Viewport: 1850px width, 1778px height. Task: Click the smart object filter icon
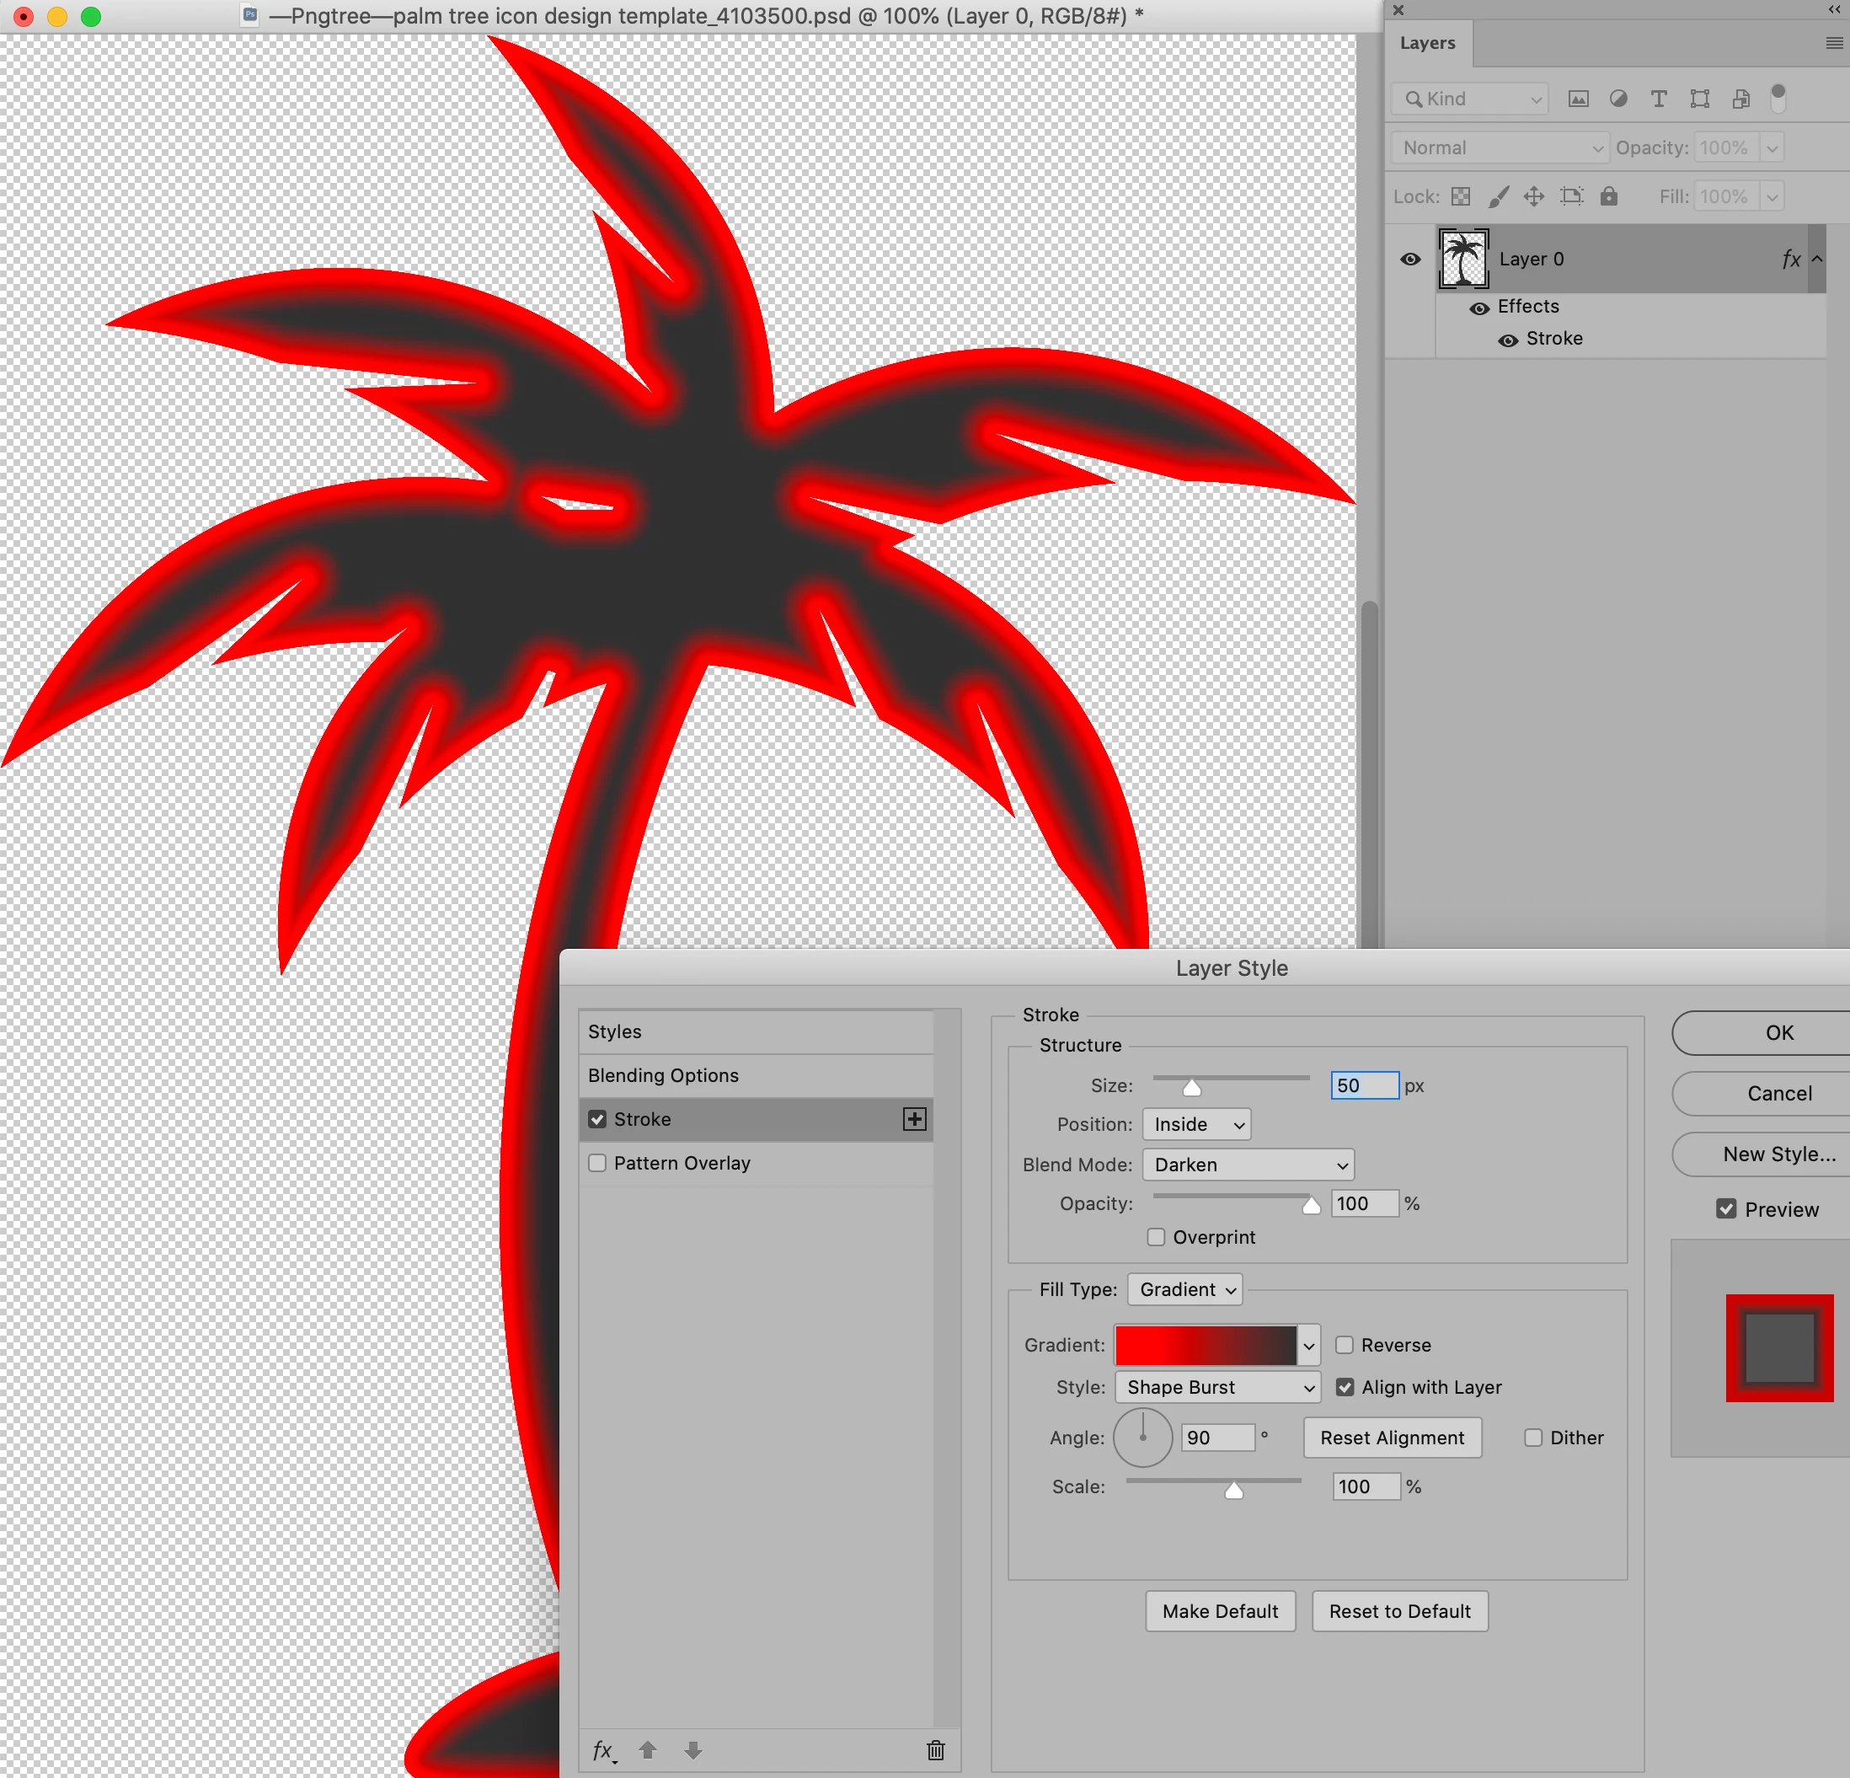coord(1740,99)
